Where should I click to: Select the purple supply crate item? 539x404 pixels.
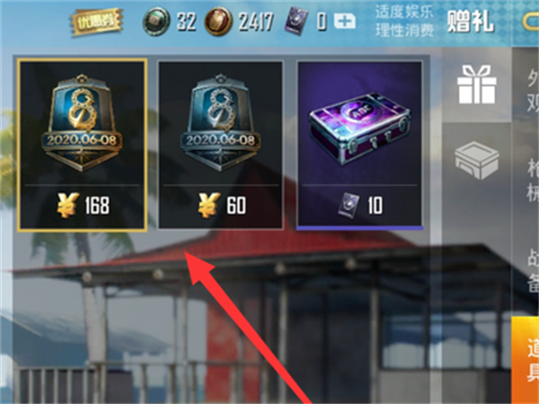point(359,145)
